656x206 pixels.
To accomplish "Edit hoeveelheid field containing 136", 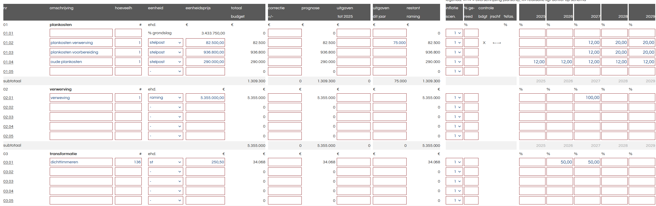I will click(128, 162).
